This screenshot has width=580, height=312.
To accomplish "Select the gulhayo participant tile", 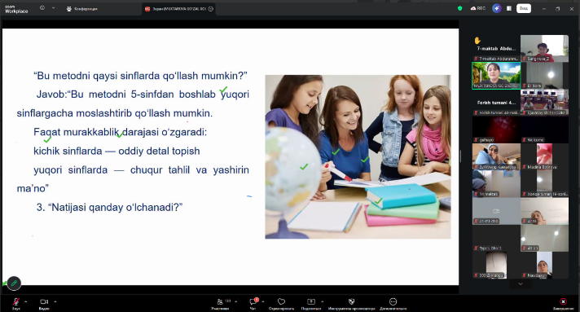I will point(496,130).
